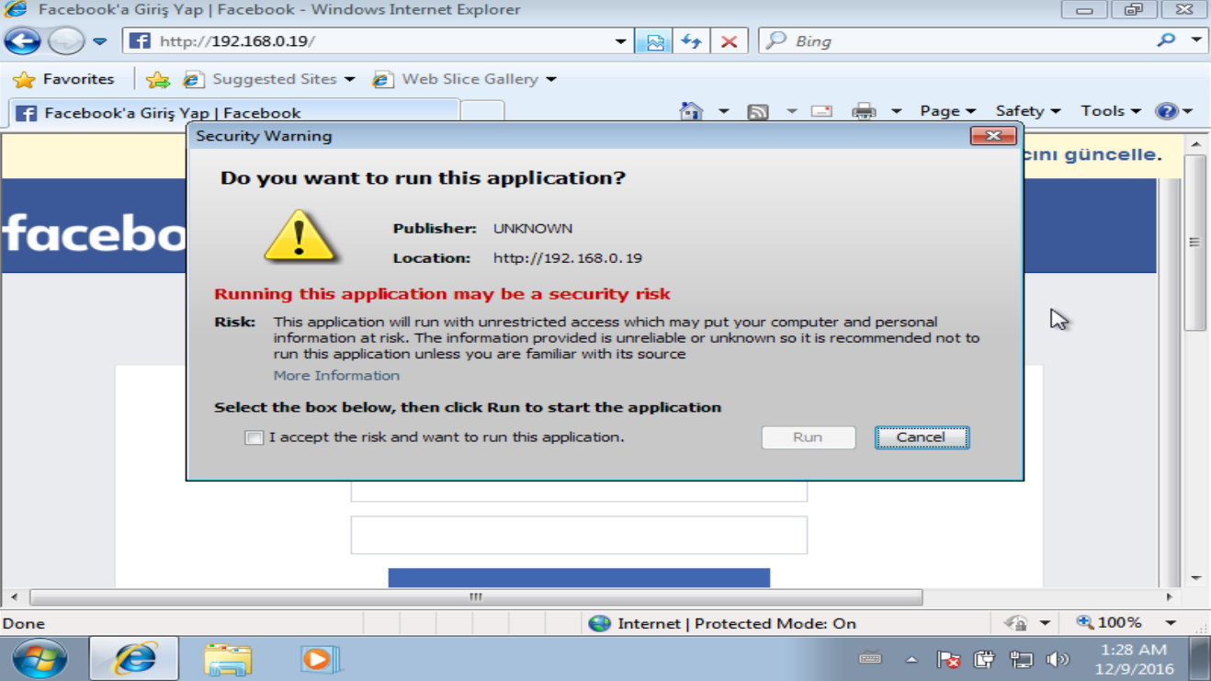
Task: Click the Help question mark icon
Action: (x=1167, y=111)
